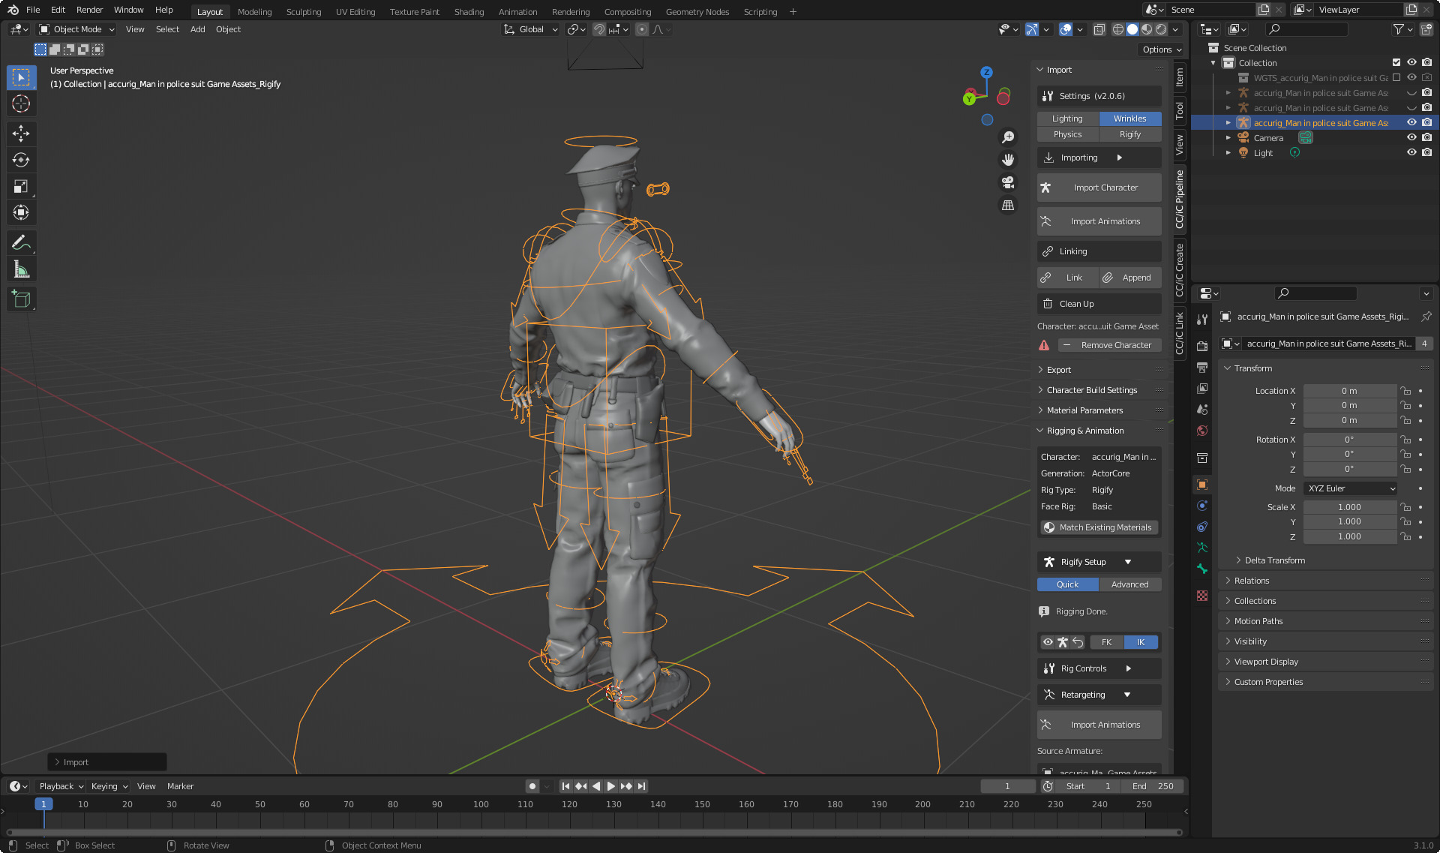This screenshot has height=853, width=1440.
Task: Open the Object properties tab icon
Action: [x=1202, y=485]
